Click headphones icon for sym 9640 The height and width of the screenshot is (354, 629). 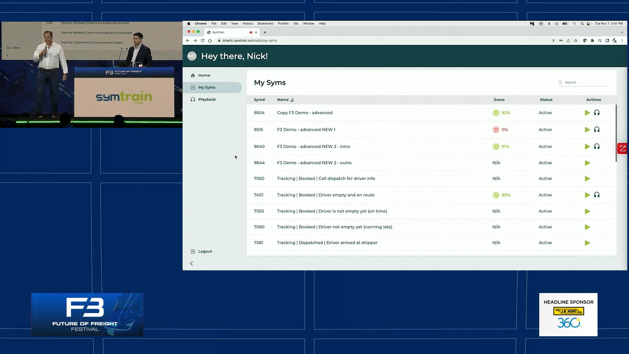597,147
